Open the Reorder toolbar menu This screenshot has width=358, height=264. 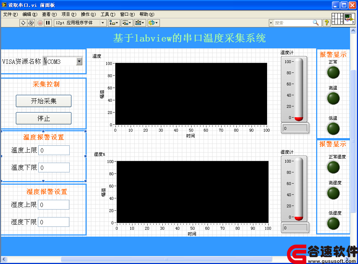tap(153, 23)
